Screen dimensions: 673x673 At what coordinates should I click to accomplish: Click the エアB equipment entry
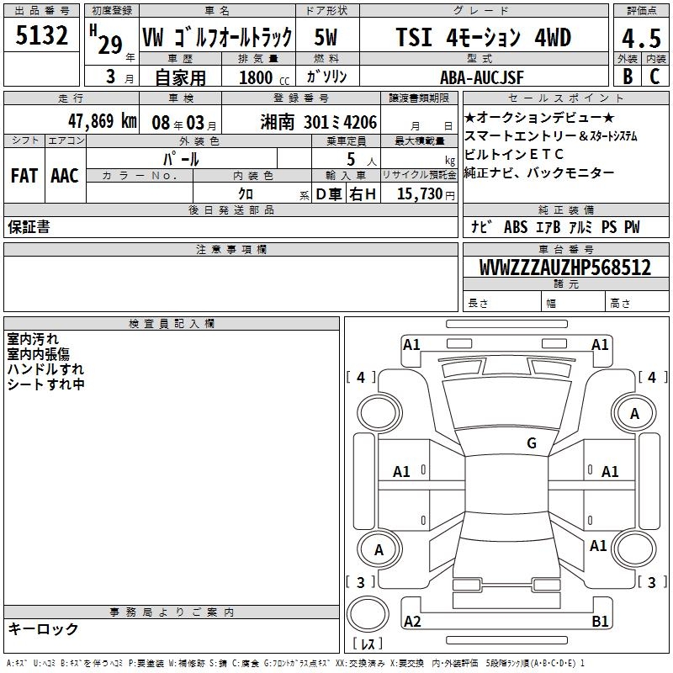click(x=548, y=226)
